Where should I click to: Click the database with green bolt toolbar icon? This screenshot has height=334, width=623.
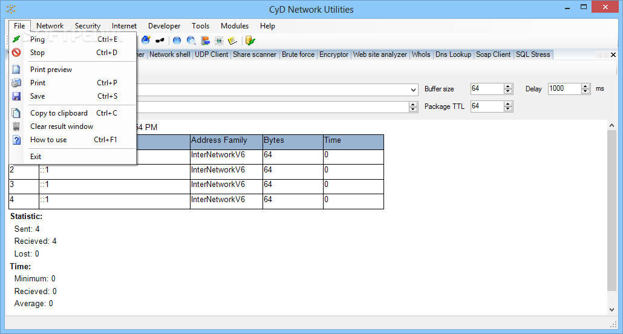(x=250, y=41)
